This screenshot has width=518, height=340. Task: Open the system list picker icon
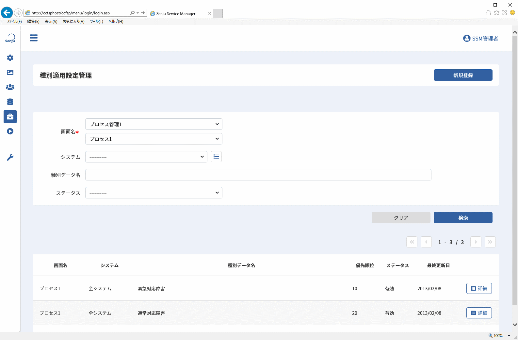216,157
